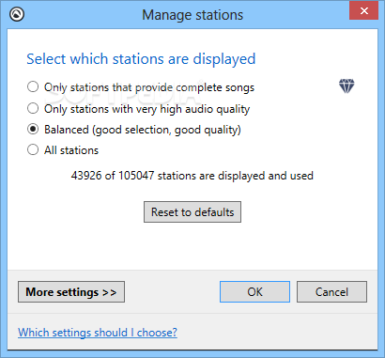Confirm with the OK button

tap(254, 291)
